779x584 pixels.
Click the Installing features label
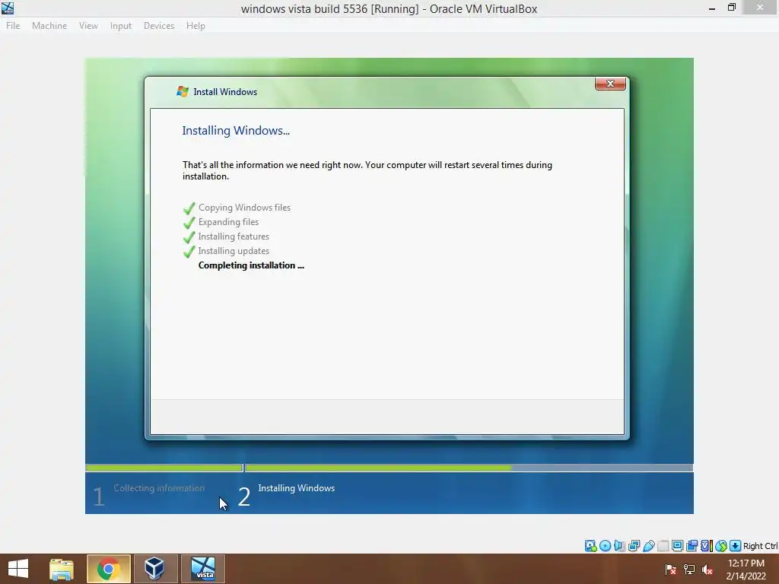point(234,236)
